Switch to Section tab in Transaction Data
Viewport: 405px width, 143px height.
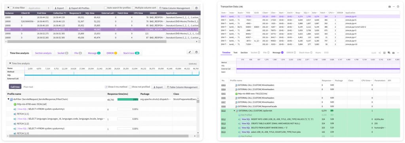click(x=244, y=53)
